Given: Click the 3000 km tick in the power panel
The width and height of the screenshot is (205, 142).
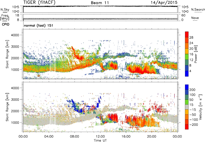Looking at the screenshot, I should tap(15, 47).
